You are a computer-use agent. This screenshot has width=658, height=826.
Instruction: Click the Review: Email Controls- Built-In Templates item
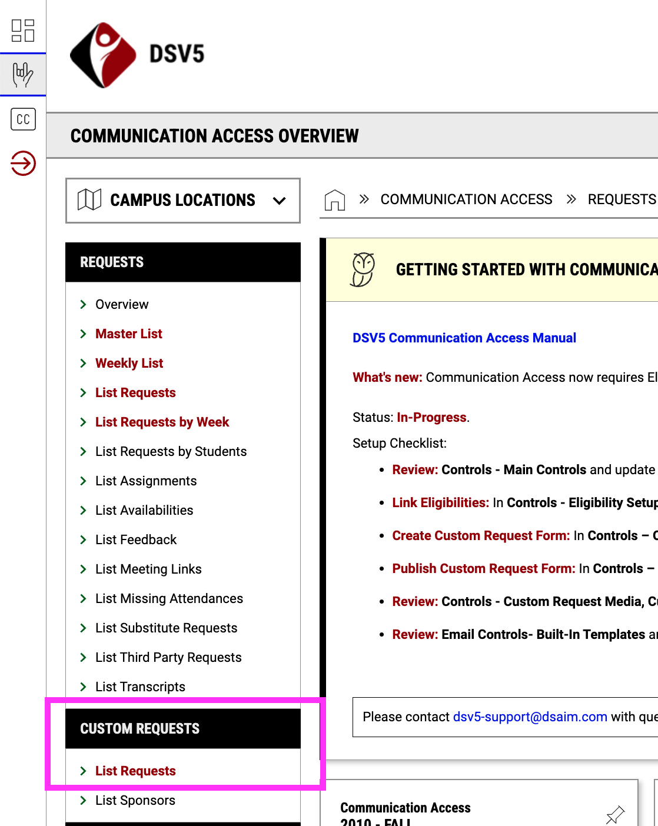[525, 634]
